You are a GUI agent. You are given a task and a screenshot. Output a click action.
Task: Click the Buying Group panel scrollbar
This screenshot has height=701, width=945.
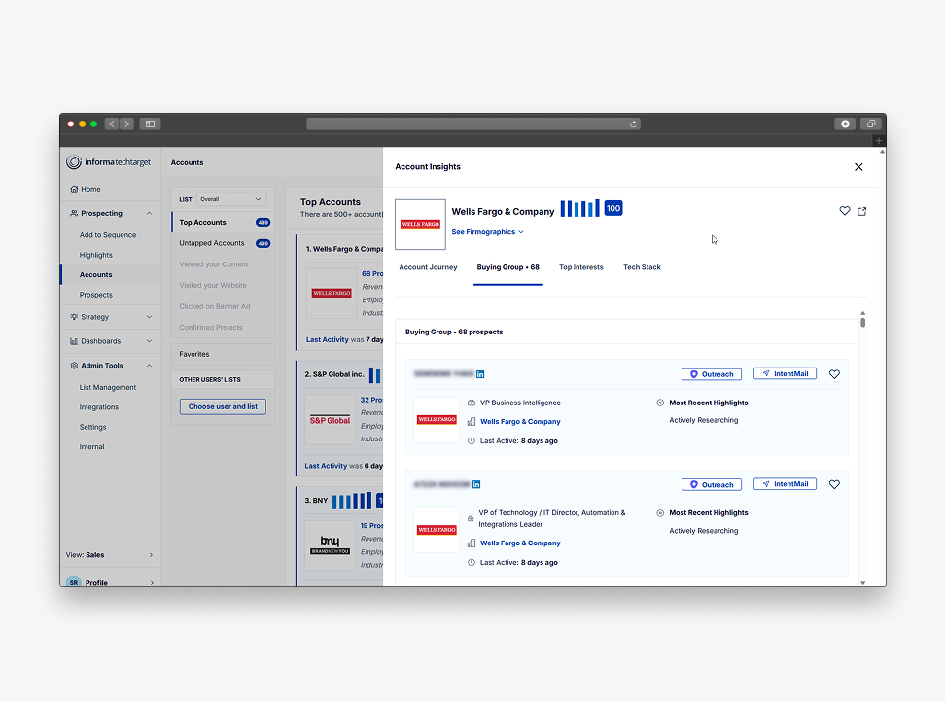[862, 322]
